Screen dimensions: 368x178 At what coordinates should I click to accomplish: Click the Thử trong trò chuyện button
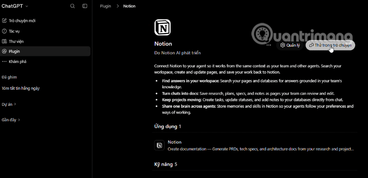[x=330, y=45]
